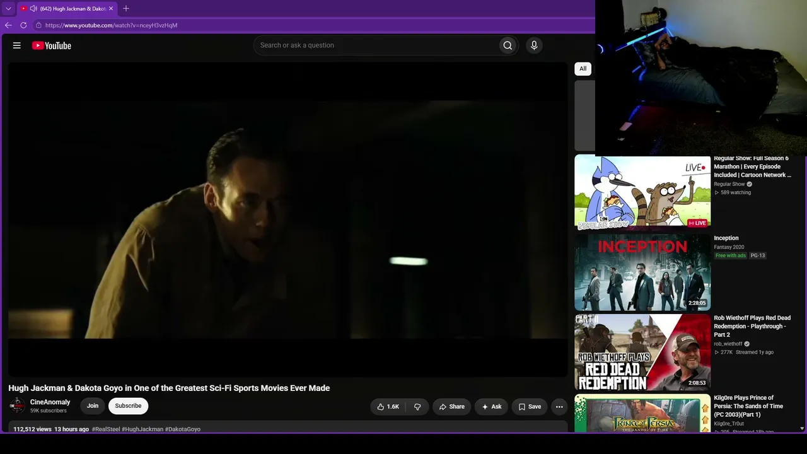Click the 2:08:53 duration on Red Dead
Viewport: 807px width, 454px height.
[x=697, y=383]
